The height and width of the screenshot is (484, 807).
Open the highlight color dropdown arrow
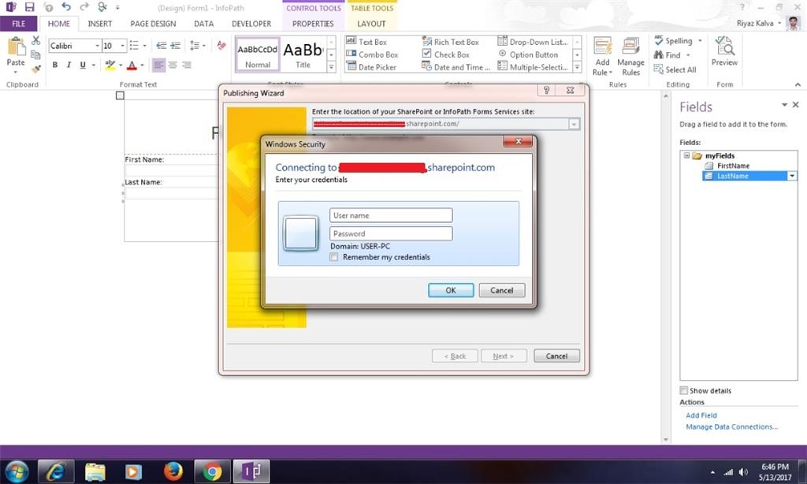click(121, 65)
